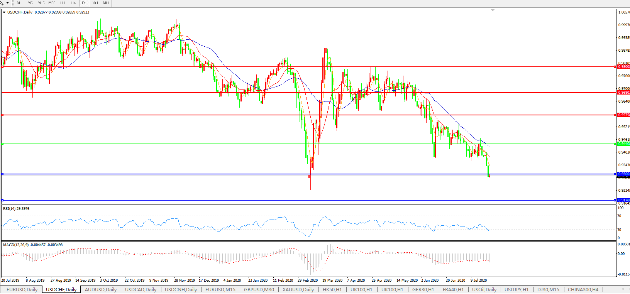The image size is (630, 294).
Task: Set timeframe to H4
Action: 73,3
